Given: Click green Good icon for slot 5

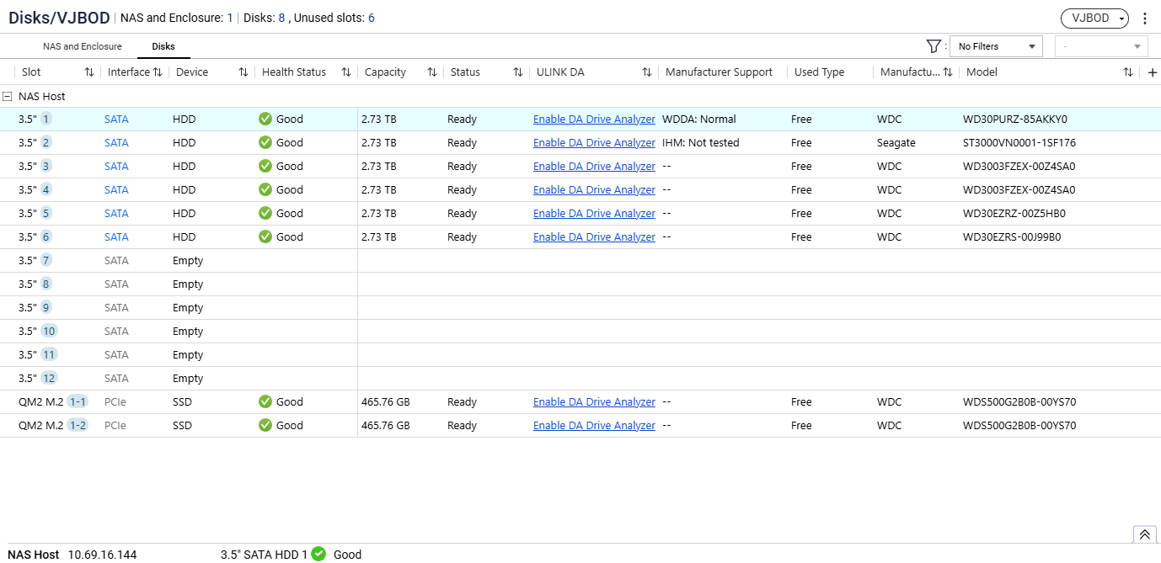Looking at the screenshot, I should pyautogui.click(x=265, y=213).
